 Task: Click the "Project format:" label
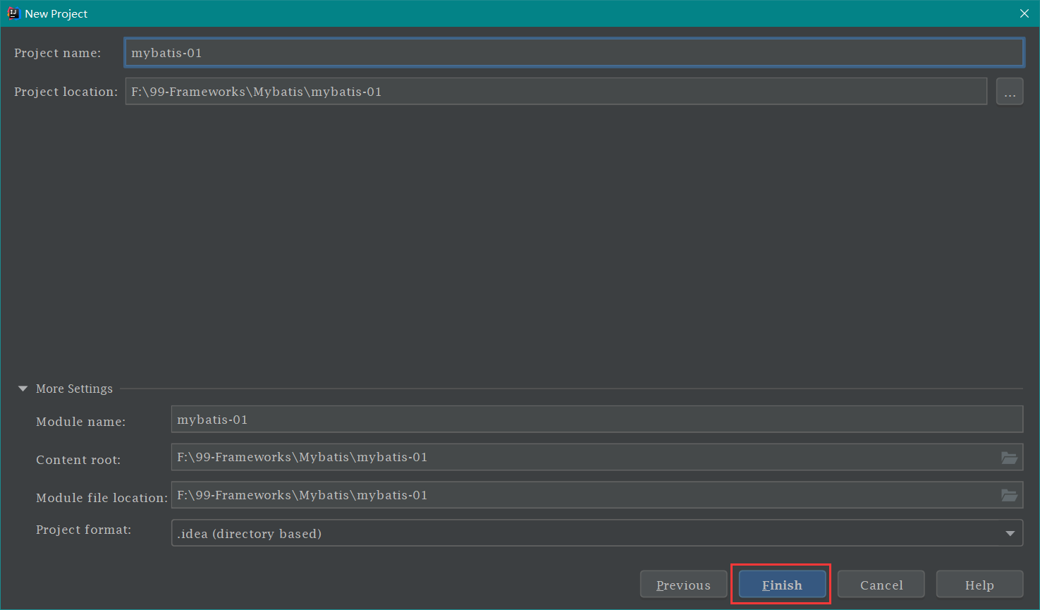coord(83,530)
